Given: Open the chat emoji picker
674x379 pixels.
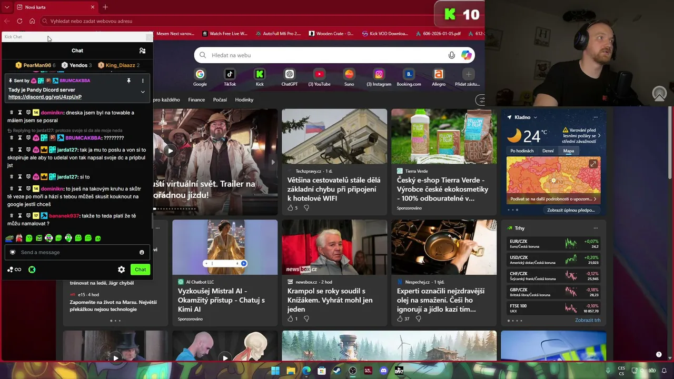Looking at the screenshot, I should (x=142, y=252).
